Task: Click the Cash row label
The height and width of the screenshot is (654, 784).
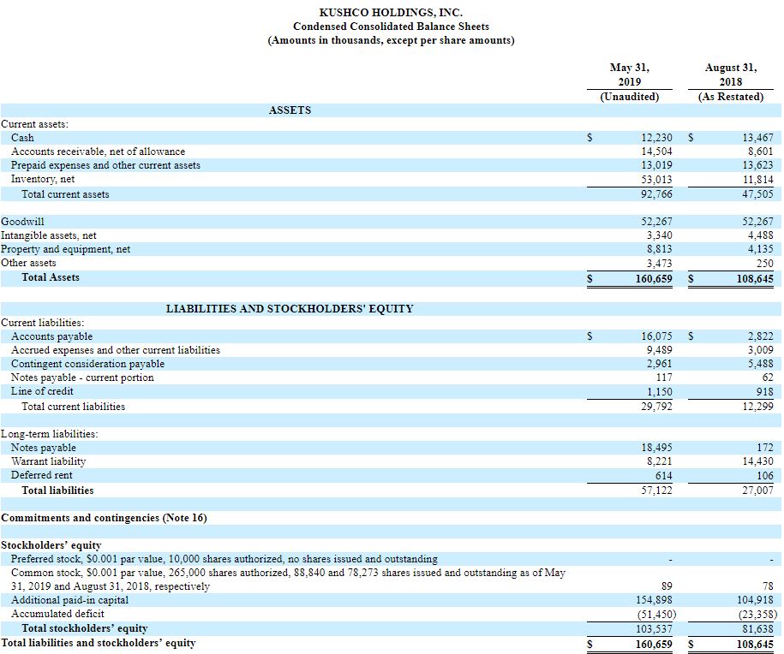Action: click(22, 138)
